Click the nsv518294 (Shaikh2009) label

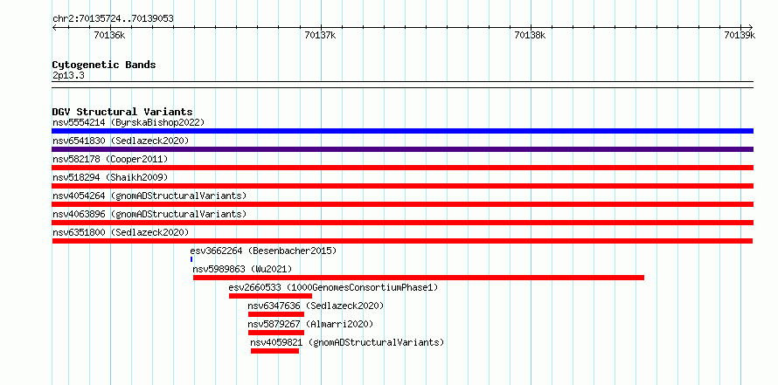(110, 177)
